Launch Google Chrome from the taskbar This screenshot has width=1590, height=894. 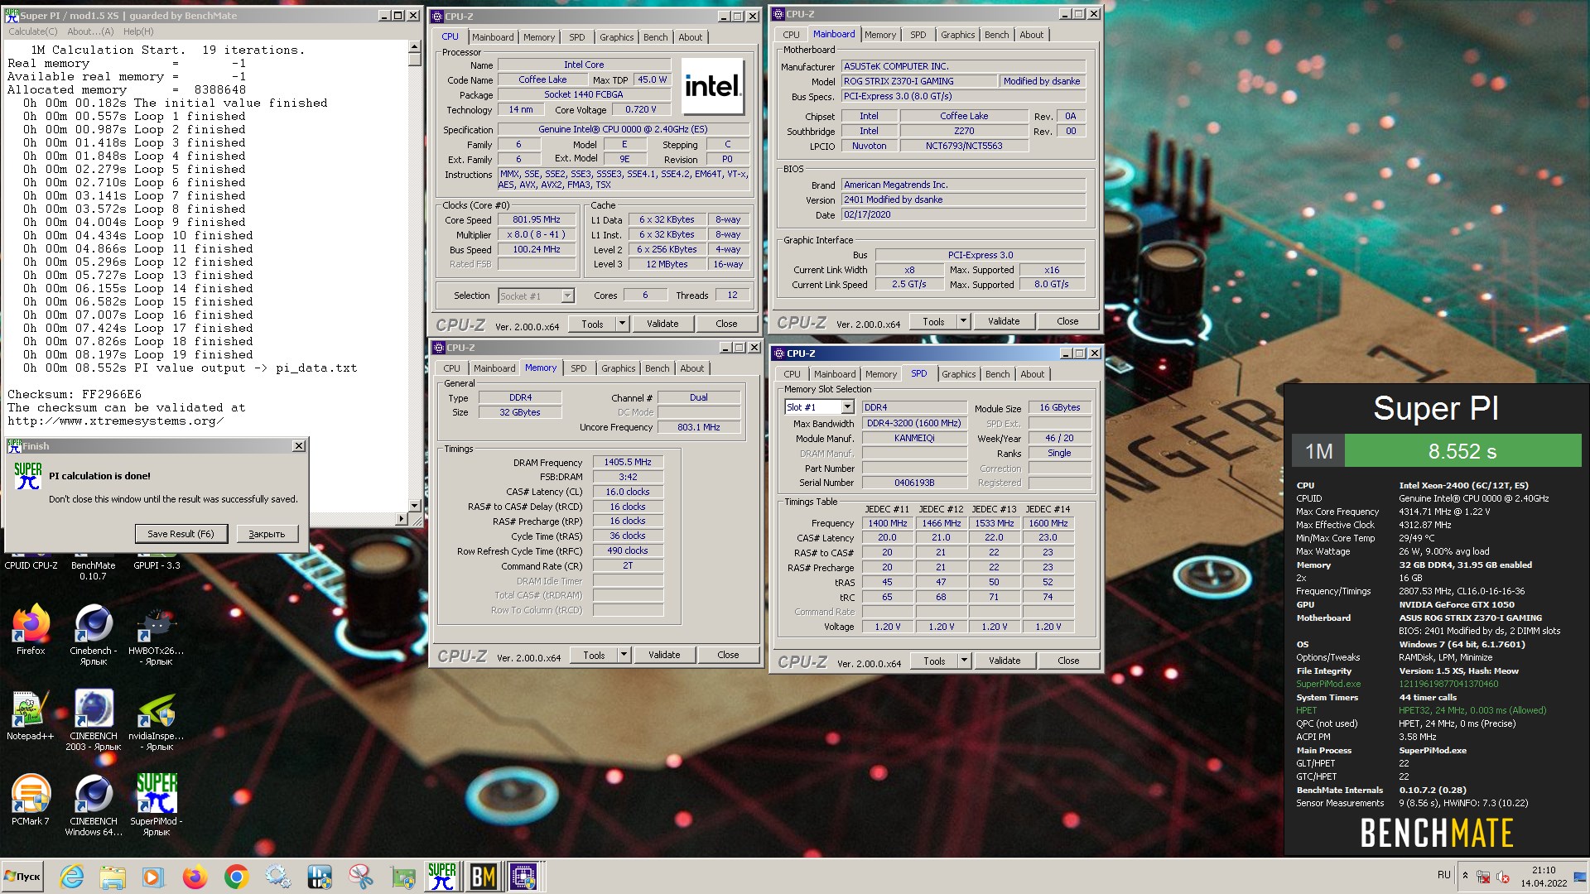[236, 877]
